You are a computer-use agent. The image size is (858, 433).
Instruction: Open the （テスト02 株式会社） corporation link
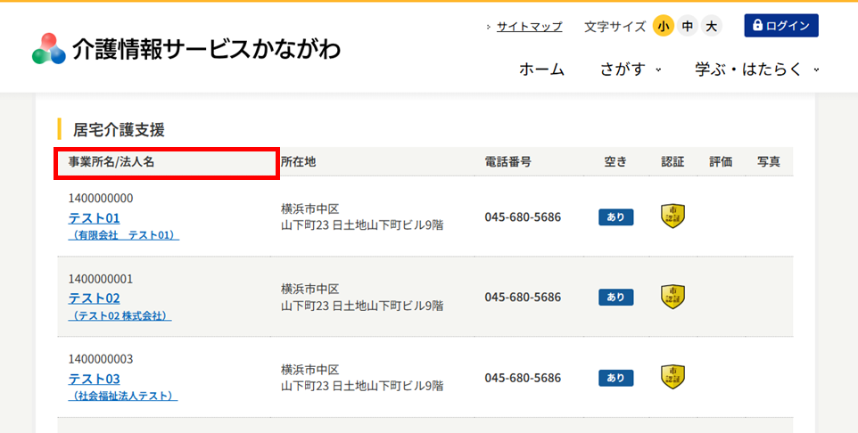[x=120, y=316]
